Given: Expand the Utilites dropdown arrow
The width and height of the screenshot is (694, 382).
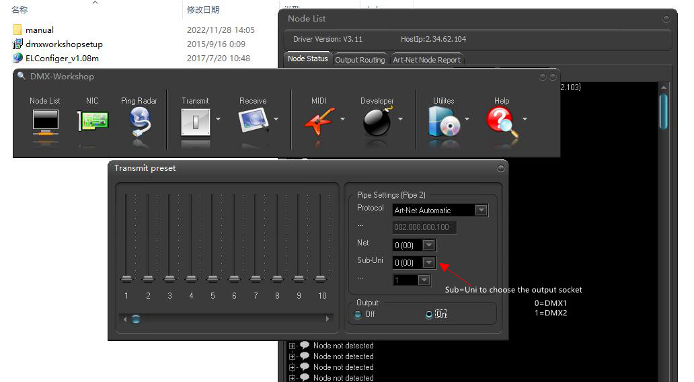Looking at the screenshot, I should coord(467,119).
